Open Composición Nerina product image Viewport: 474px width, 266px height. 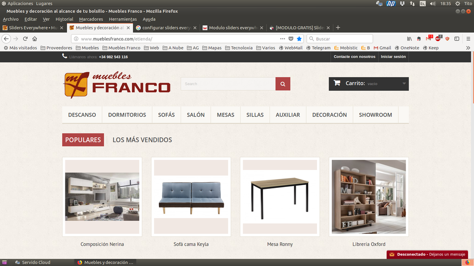click(x=102, y=197)
